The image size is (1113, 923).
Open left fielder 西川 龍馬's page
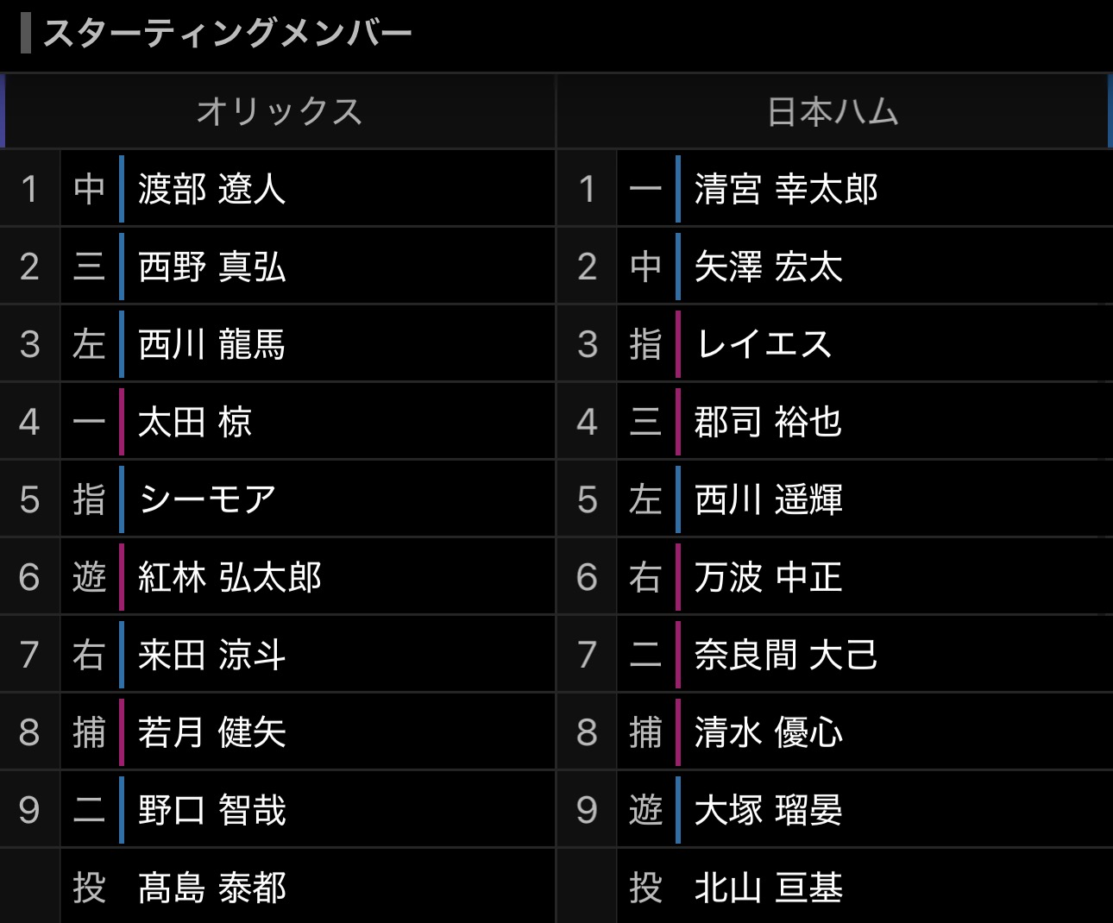pos(211,344)
